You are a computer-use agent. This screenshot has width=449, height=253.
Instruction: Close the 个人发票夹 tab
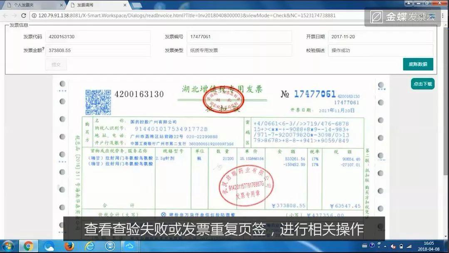click(61, 5)
